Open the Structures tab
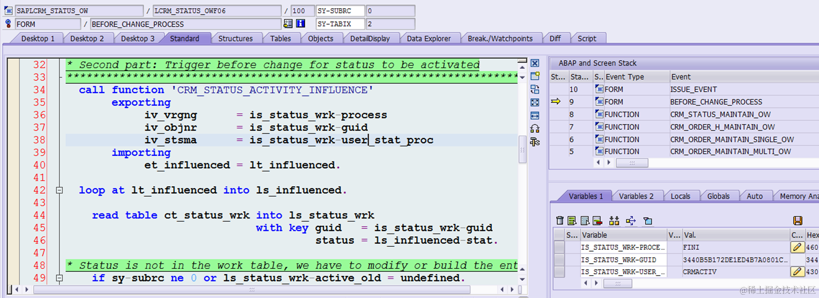This screenshot has width=819, height=298. (235, 39)
